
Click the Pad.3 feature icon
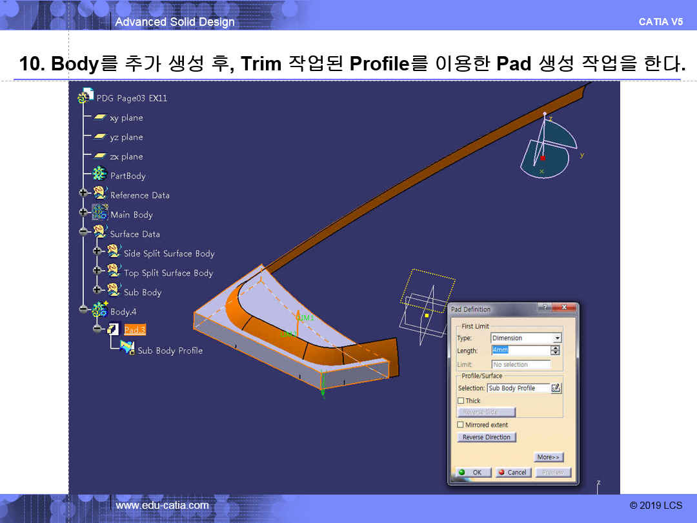click(x=113, y=329)
